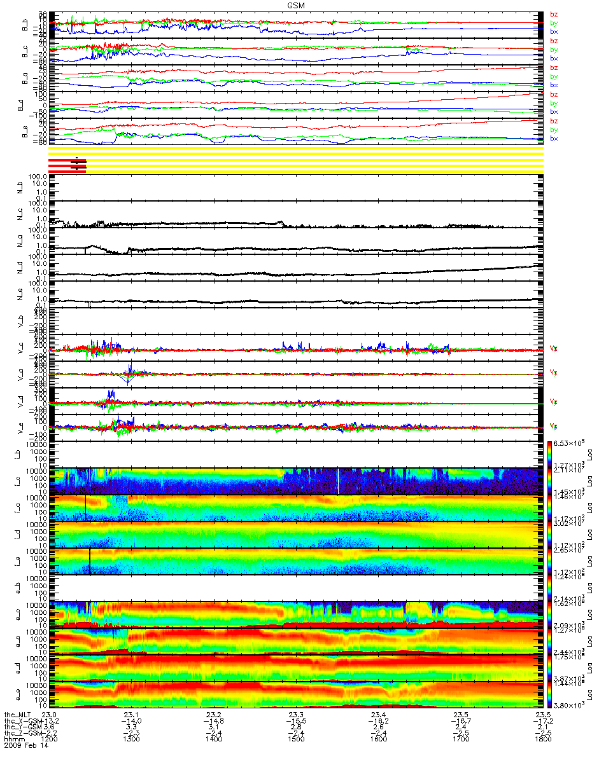
Task: Click the blue bx legend of B_b panel
Action: pyautogui.click(x=554, y=31)
